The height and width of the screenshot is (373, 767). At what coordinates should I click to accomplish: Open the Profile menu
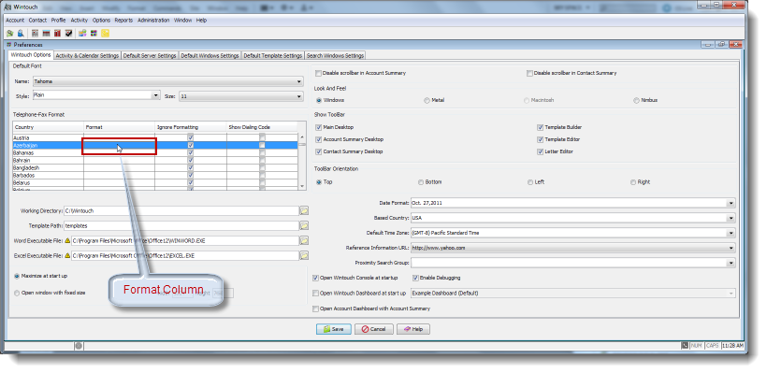(58, 20)
